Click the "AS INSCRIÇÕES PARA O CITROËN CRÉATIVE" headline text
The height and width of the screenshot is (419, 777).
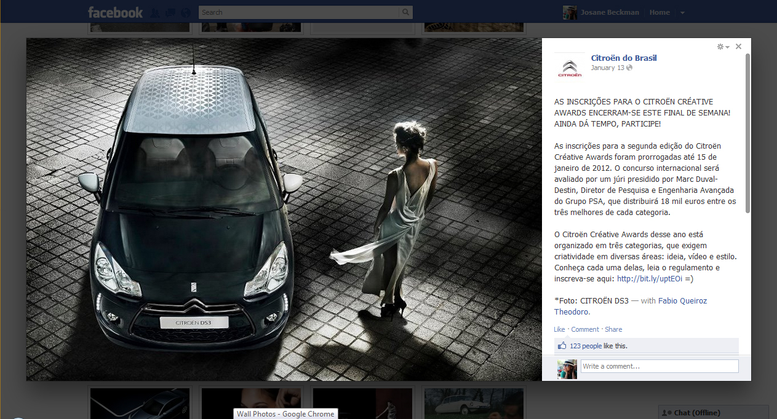coord(634,102)
